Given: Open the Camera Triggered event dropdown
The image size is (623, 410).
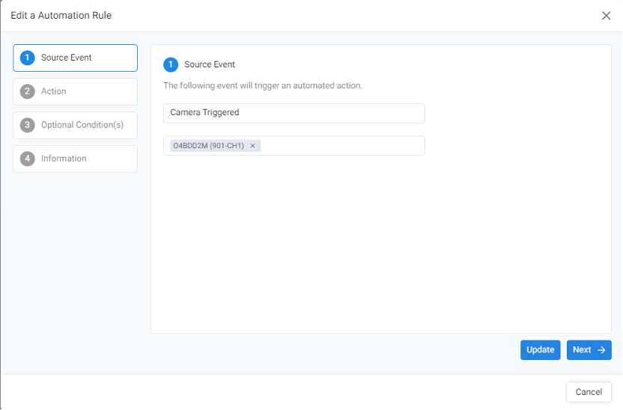Looking at the screenshot, I should pos(294,113).
